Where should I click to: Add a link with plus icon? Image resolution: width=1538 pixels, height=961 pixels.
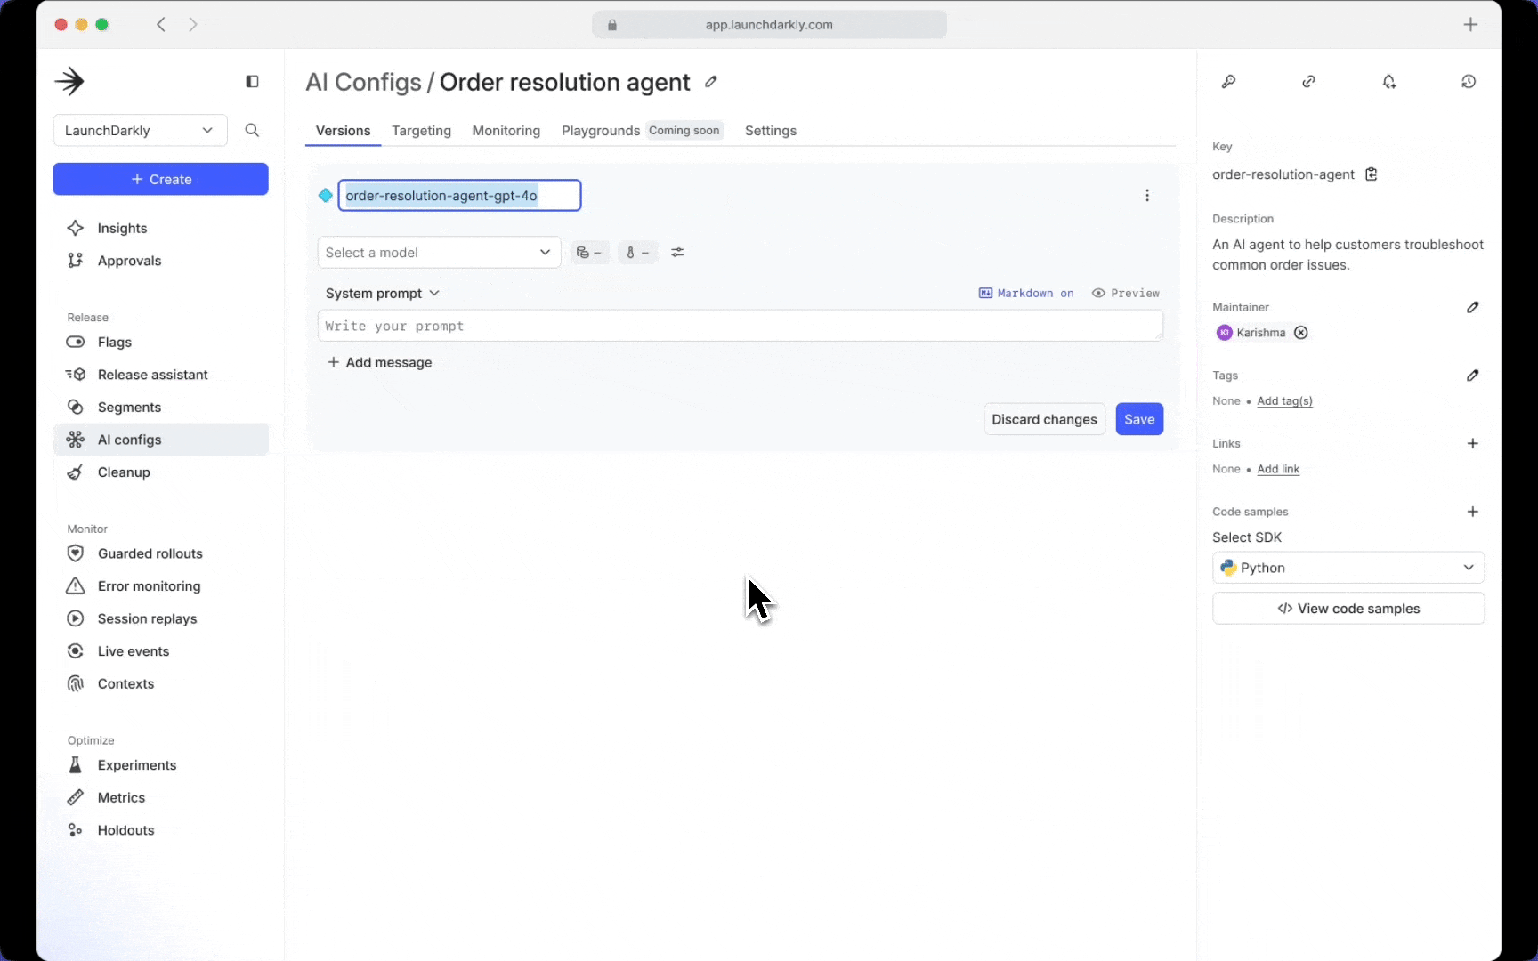click(x=1473, y=443)
